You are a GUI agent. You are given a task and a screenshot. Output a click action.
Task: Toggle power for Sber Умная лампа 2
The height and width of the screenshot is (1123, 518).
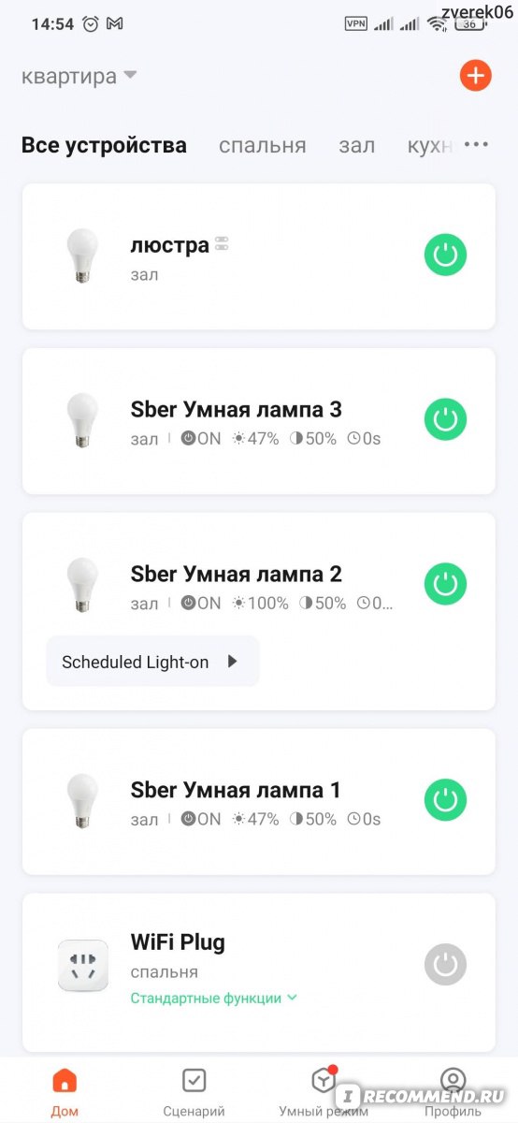(445, 585)
